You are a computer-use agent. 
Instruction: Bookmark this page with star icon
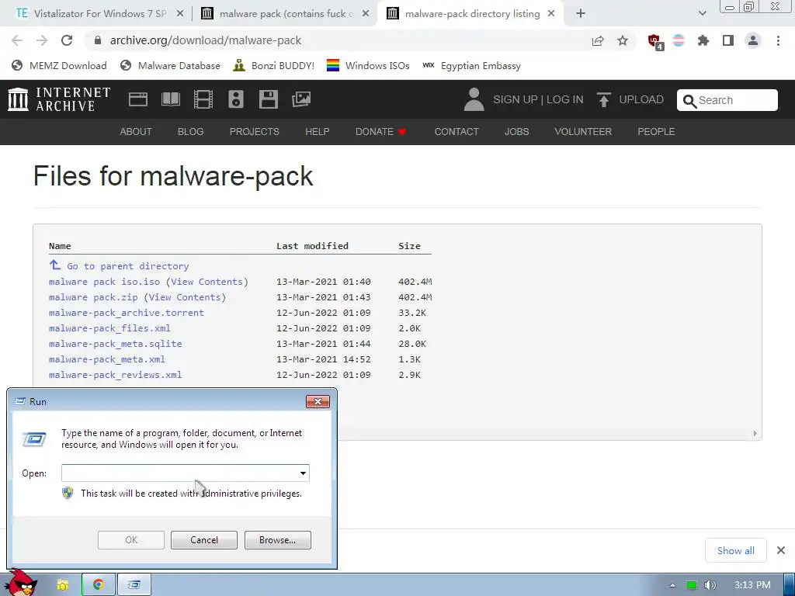(623, 40)
